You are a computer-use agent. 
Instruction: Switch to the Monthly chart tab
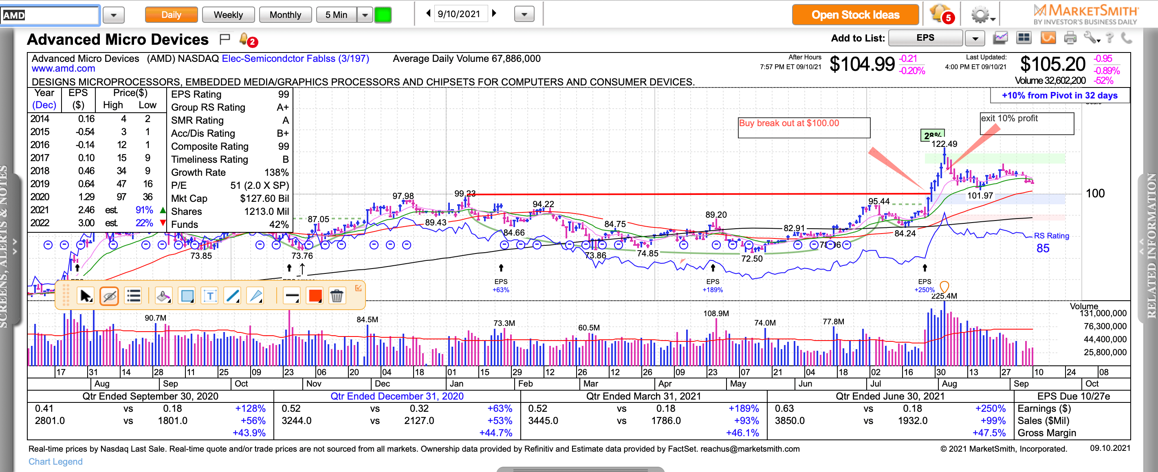285,15
